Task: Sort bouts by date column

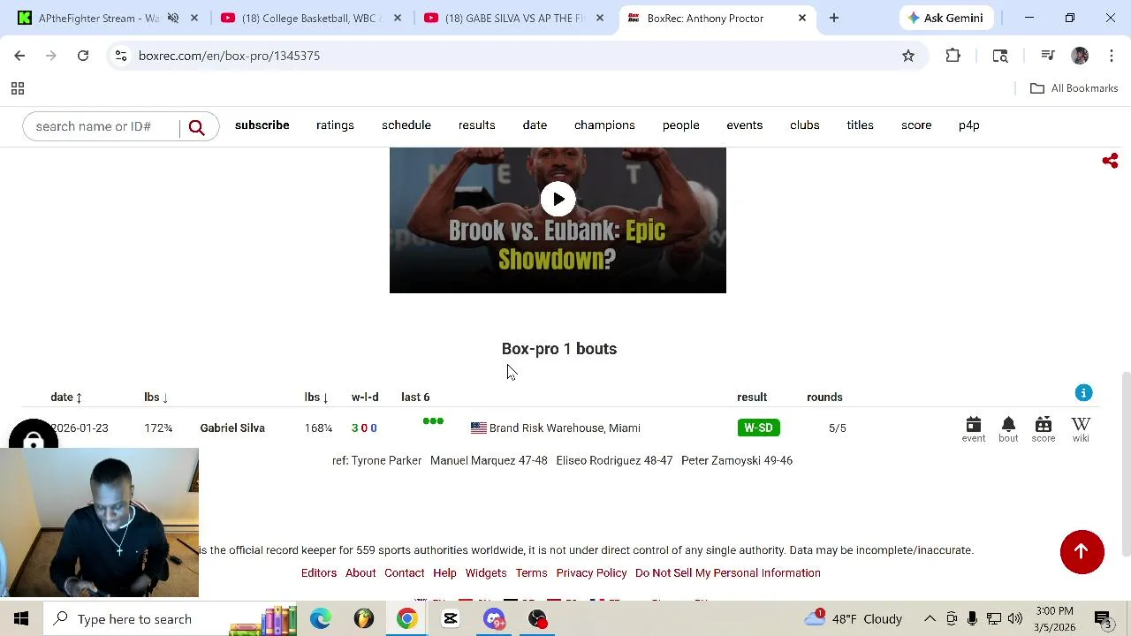Action: pyautogui.click(x=66, y=397)
